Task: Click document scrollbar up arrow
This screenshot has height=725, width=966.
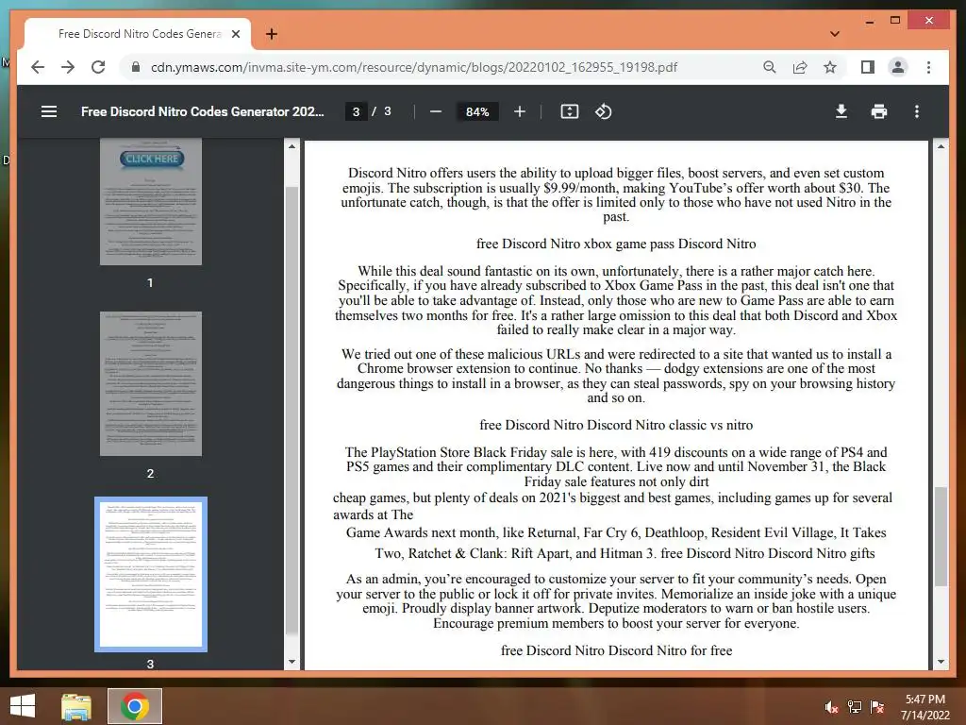Action: pyautogui.click(x=941, y=146)
